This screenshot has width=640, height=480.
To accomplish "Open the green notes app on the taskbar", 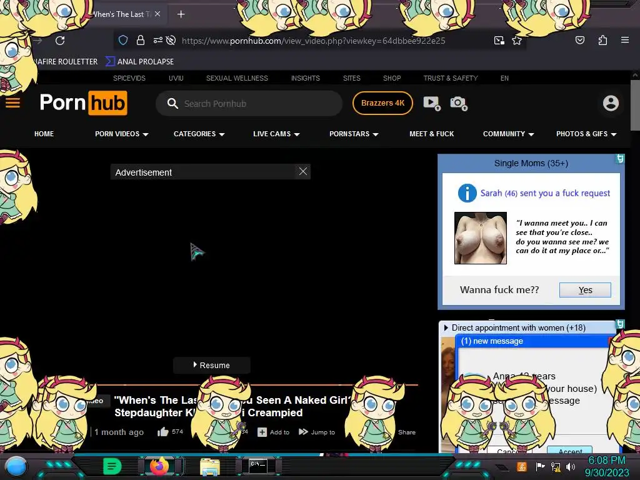I will (x=112, y=466).
